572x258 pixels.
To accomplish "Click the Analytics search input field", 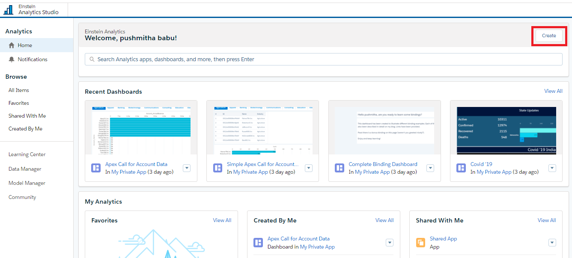I will coord(324,59).
